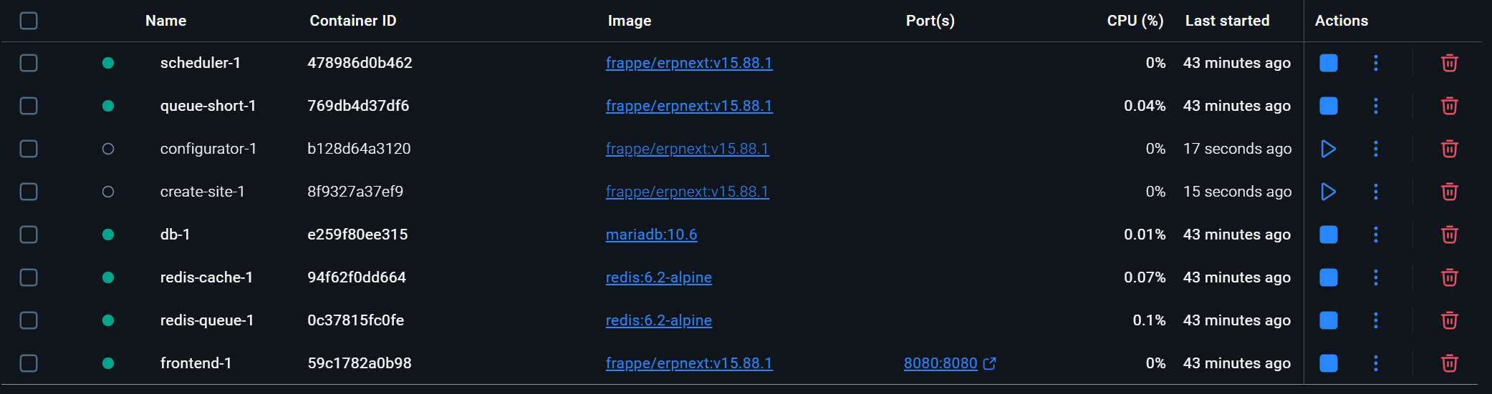Tick the db-1 row checkbox
This screenshot has height=394, width=1492.
29,235
